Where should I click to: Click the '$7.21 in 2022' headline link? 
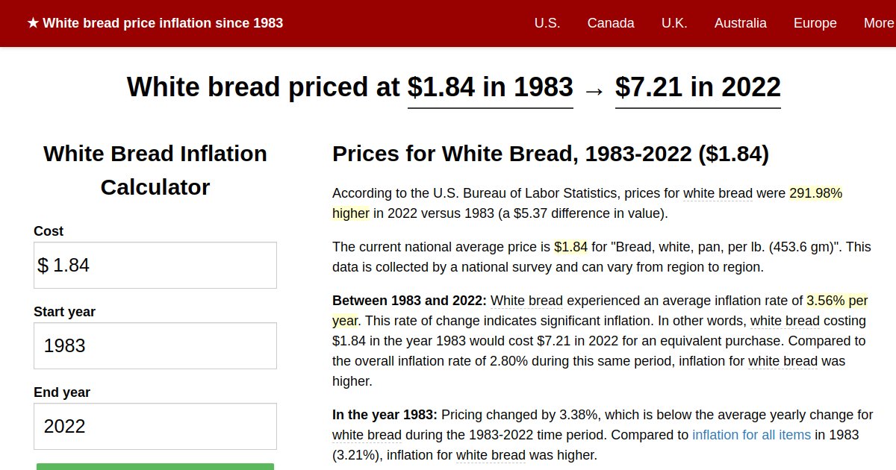click(x=697, y=87)
